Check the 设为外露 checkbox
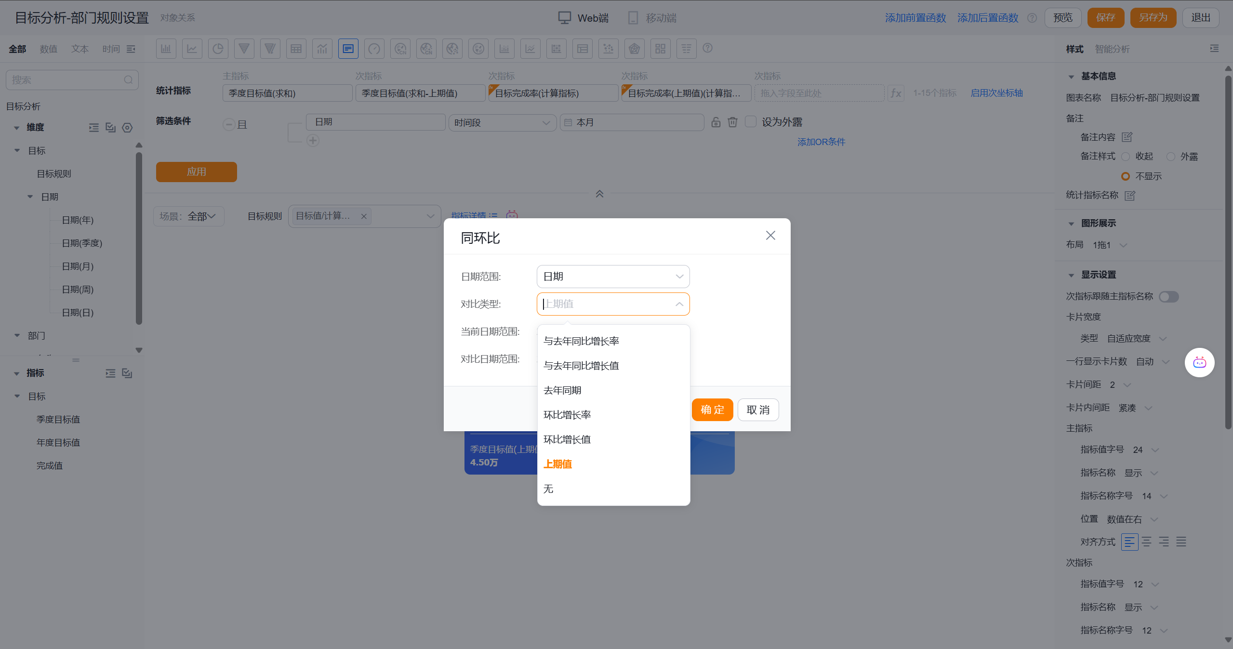 click(750, 122)
